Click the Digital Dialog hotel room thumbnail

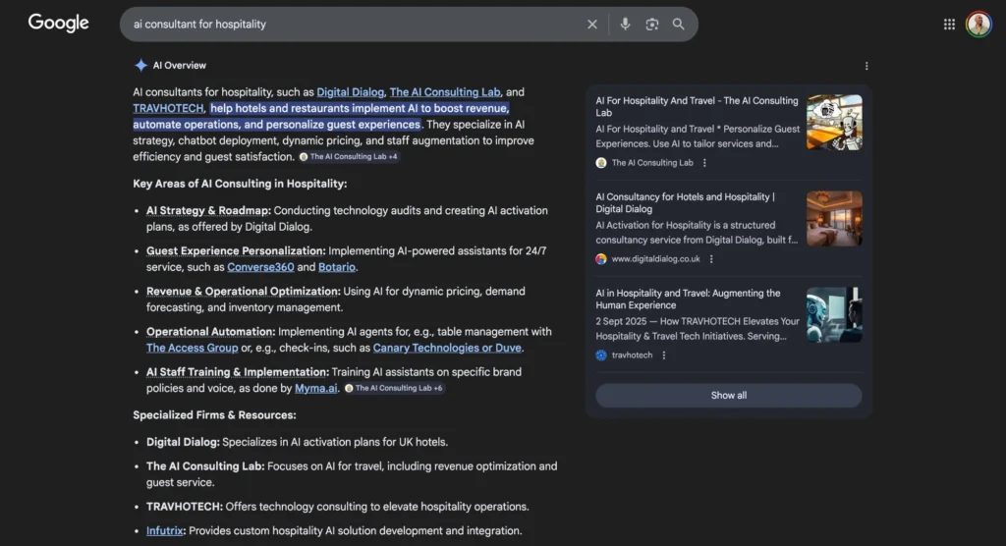click(834, 219)
